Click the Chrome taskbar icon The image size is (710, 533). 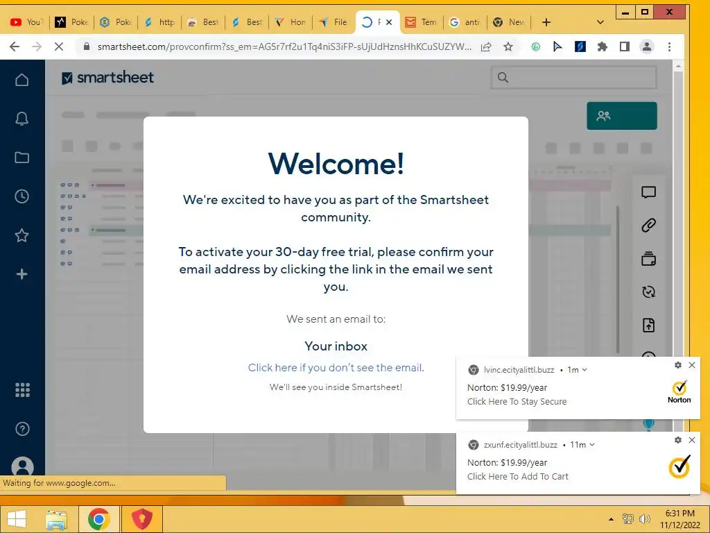coord(99,519)
